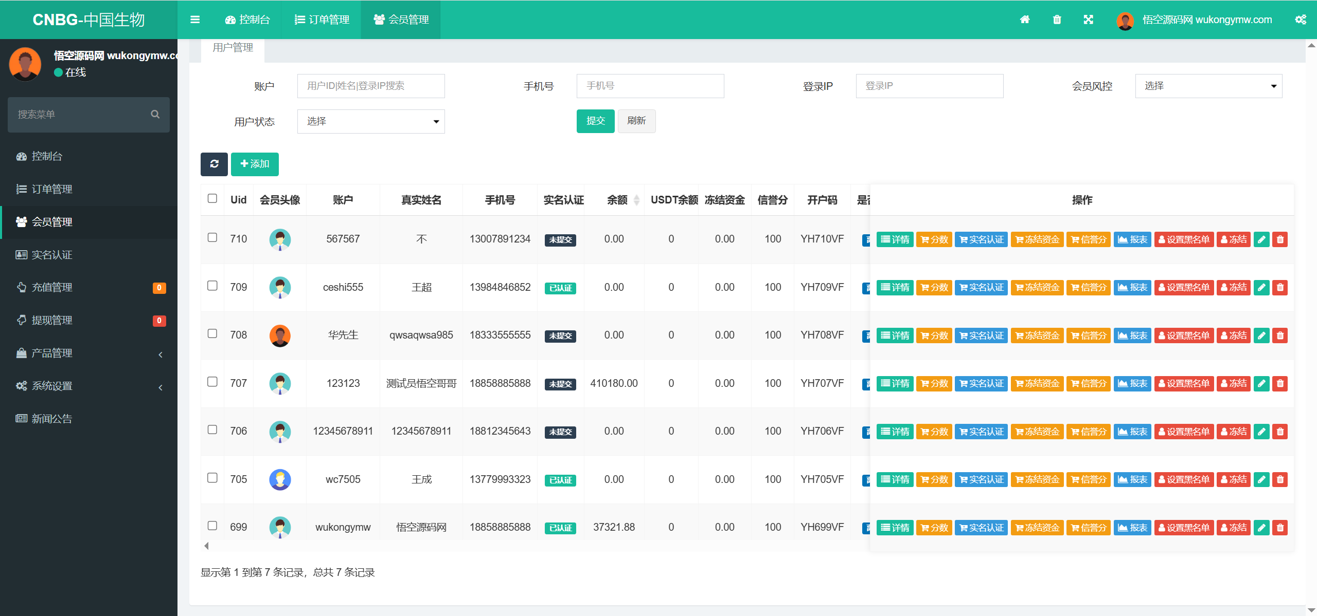Click the edit pencil for user 710
1317x616 pixels.
[1261, 239]
